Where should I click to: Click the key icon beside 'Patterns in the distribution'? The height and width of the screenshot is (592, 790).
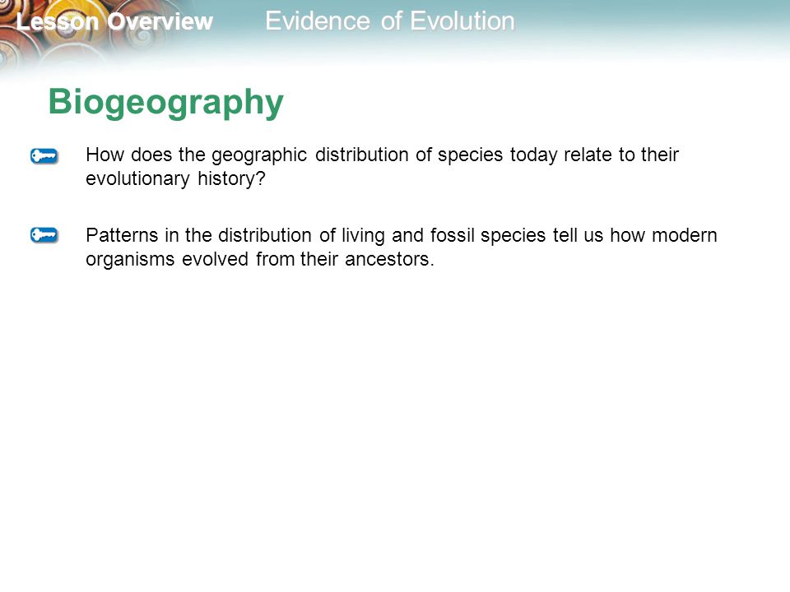tap(44, 235)
